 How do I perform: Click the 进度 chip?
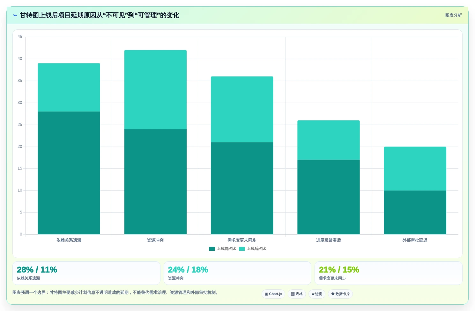click(x=317, y=294)
